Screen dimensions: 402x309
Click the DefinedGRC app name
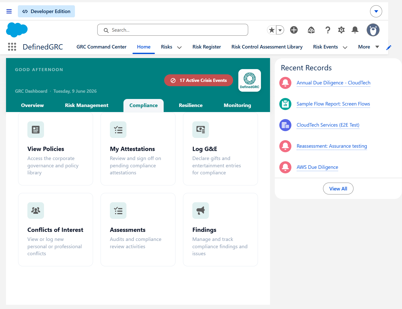click(x=43, y=47)
